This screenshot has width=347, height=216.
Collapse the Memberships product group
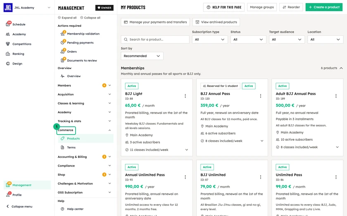tap(341, 68)
